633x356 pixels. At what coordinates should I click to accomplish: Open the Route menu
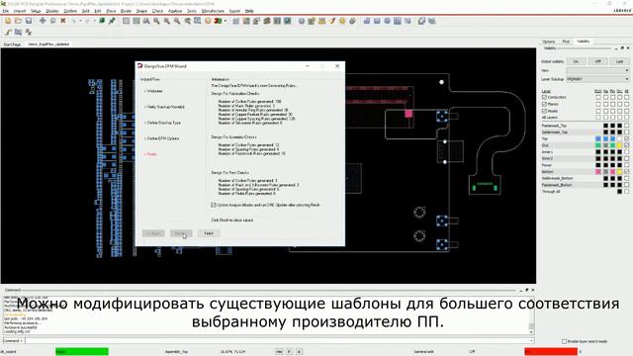tap(126, 11)
